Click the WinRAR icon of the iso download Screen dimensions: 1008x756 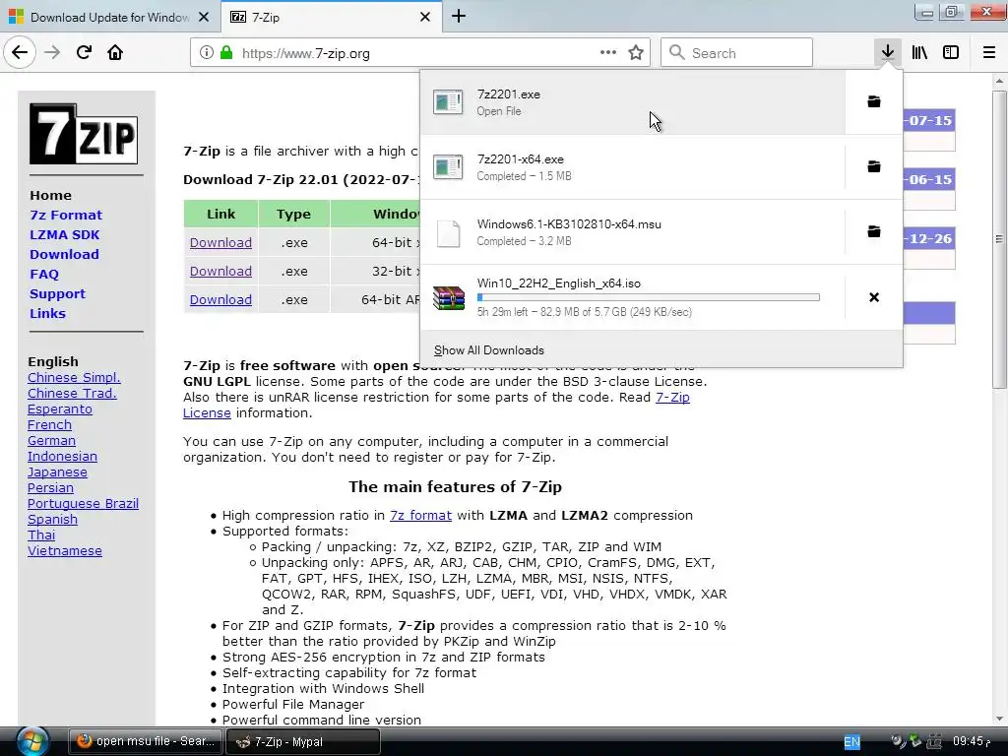coord(449,297)
